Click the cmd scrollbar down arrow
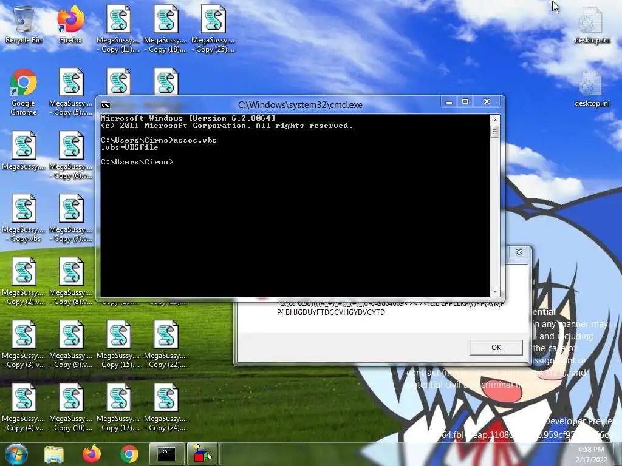The image size is (622, 466). [x=494, y=292]
